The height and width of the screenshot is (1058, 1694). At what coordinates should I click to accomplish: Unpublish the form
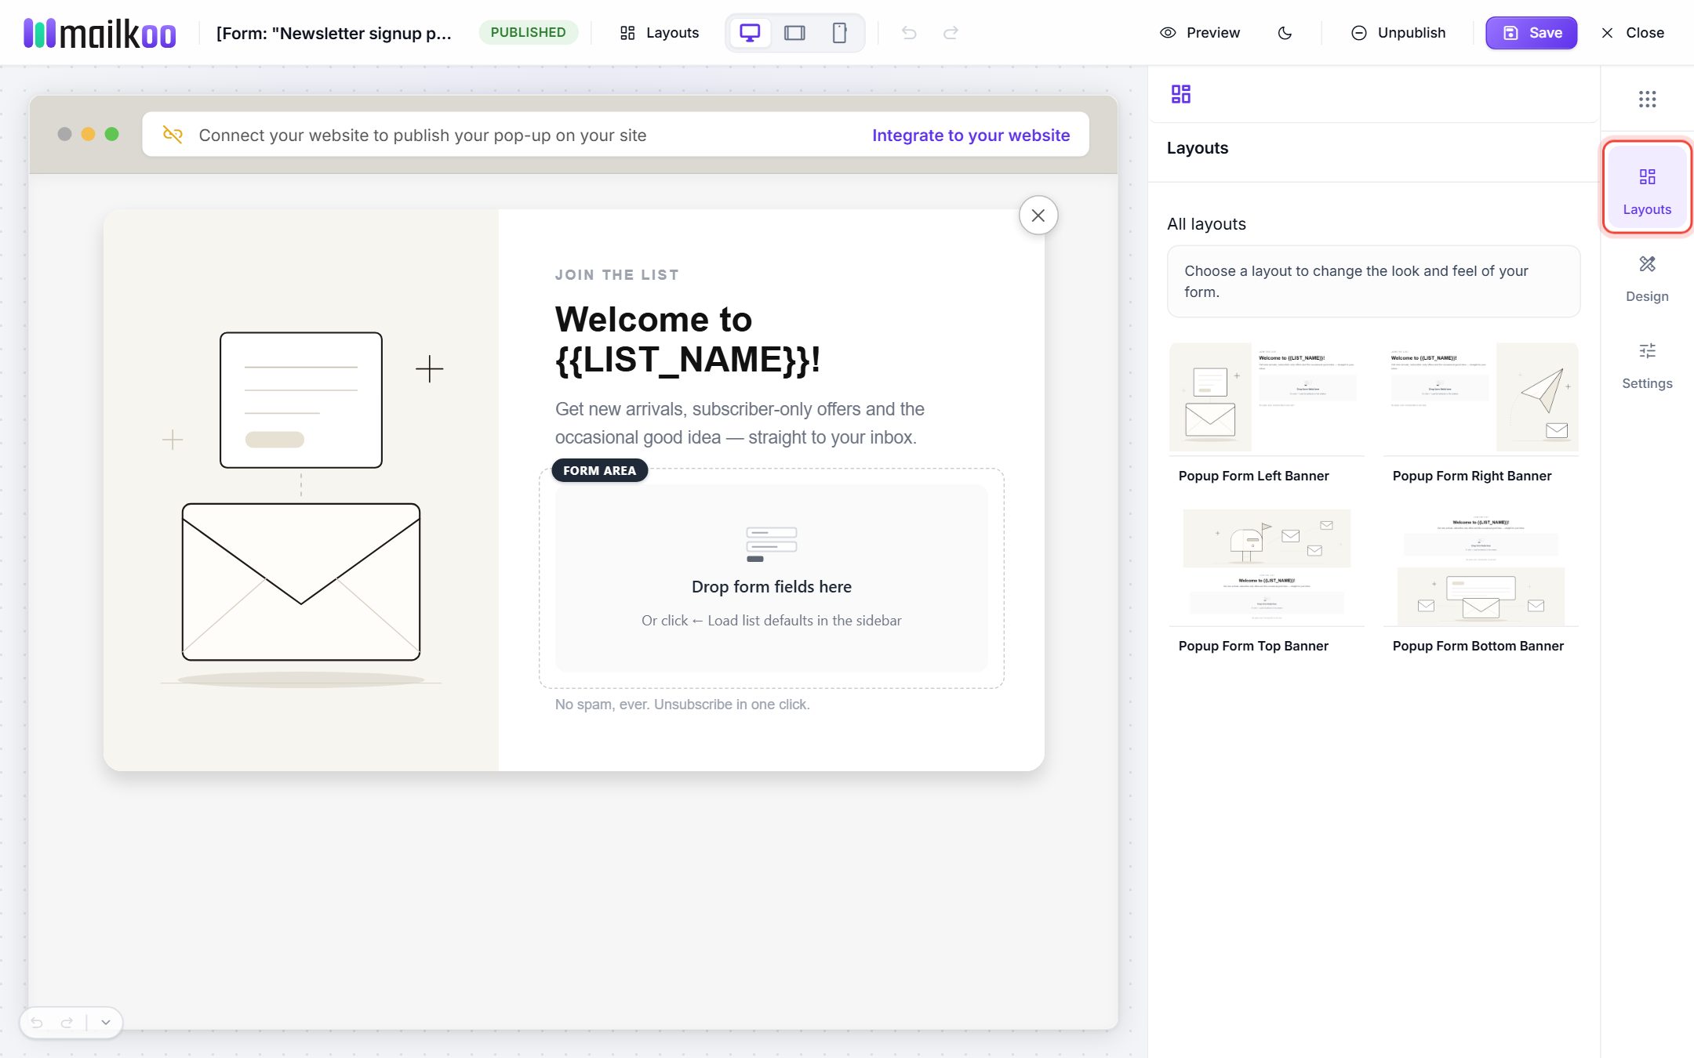coord(1398,33)
